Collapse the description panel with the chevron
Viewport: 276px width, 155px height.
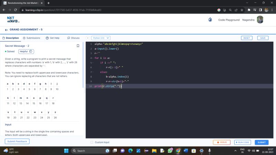pos(88,38)
